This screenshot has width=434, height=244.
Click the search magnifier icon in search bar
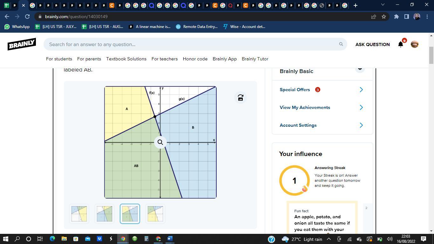click(x=341, y=44)
